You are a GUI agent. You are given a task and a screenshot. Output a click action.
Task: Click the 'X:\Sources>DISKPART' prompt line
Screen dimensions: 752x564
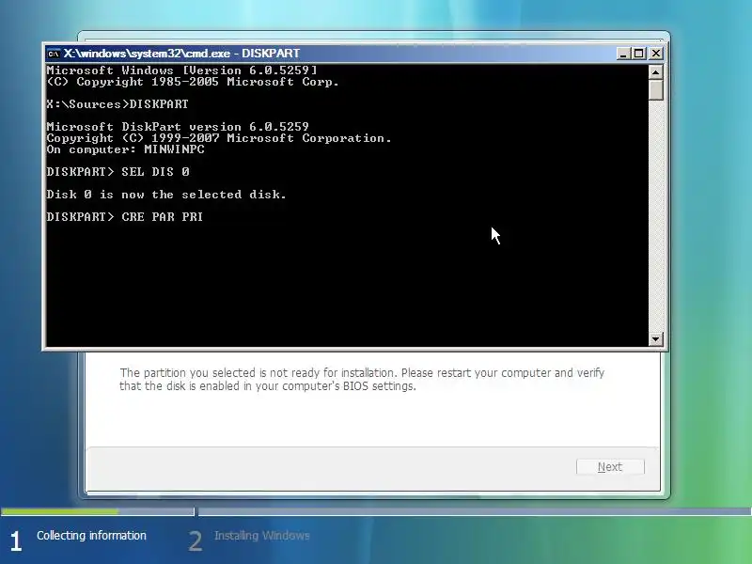[117, 104]
